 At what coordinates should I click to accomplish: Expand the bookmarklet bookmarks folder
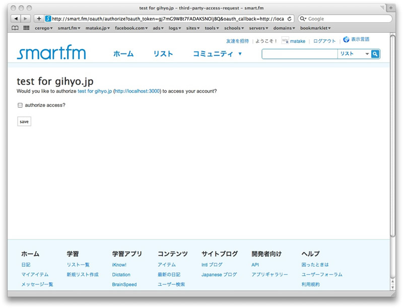point(315,28)
